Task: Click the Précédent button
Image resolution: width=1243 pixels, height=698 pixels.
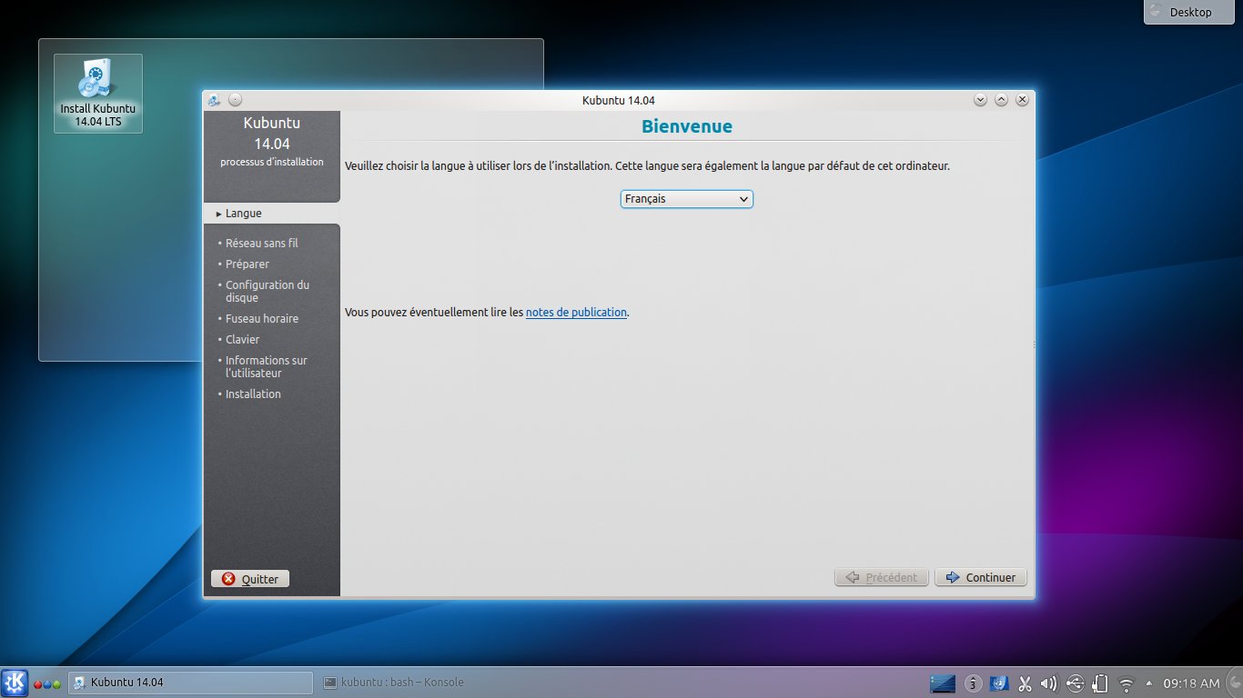Action: [x=882, y=577]
